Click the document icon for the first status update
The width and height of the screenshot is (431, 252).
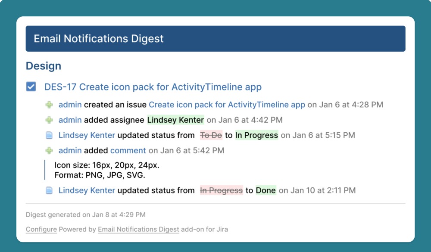(49, 135)
